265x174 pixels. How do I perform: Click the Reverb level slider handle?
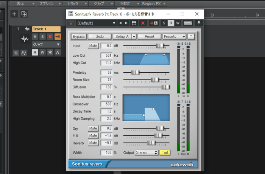pyautogui.click(x=151, y=143)
